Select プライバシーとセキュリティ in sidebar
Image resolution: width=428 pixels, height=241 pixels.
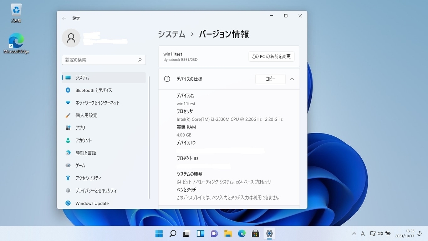click(104, 191)
